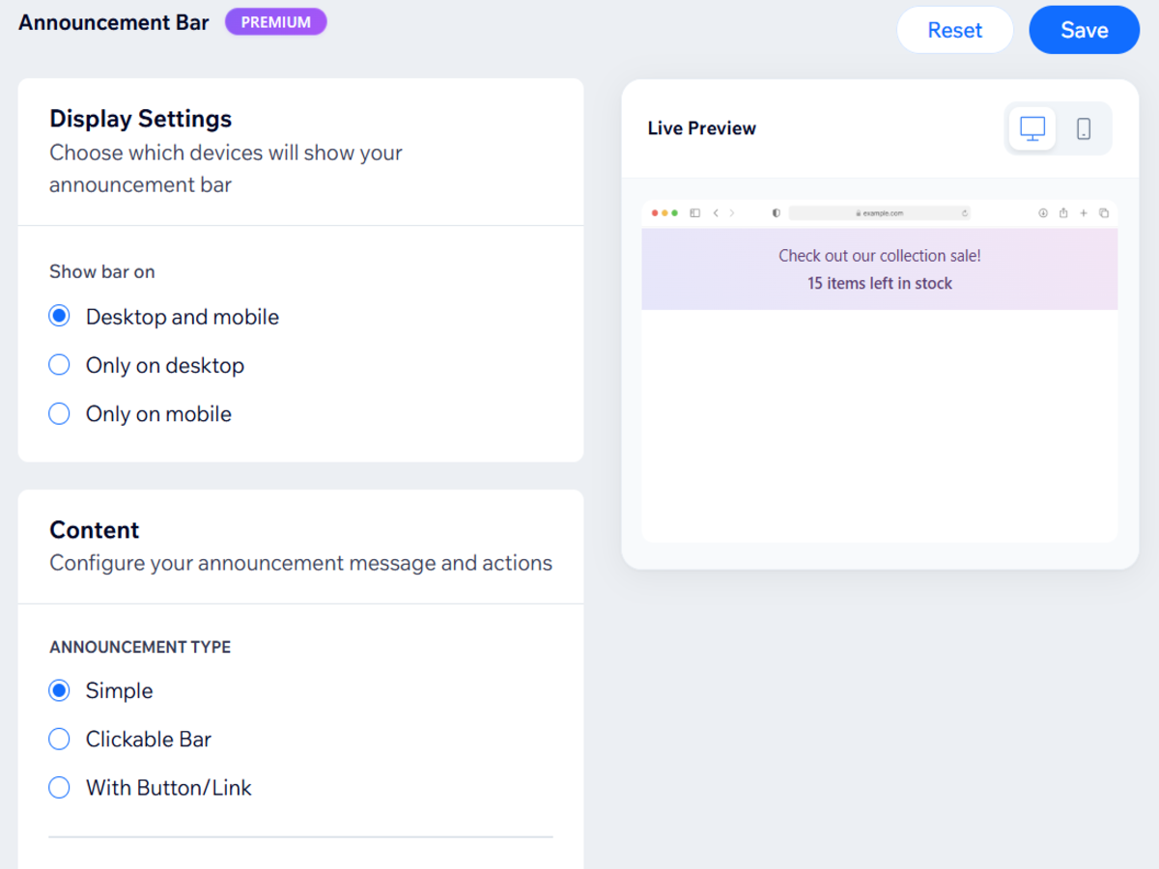Click the example.com address bar in preview
The image size is (1159, 869).
tap(879, 213)
